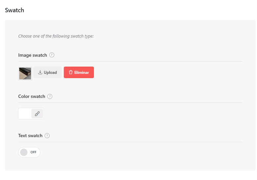
Task: Show the Color swatch help question mark
Action: 50,96
